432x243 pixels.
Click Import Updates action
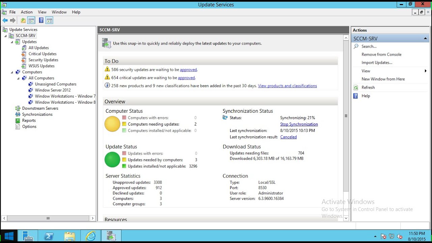point(377,63)
